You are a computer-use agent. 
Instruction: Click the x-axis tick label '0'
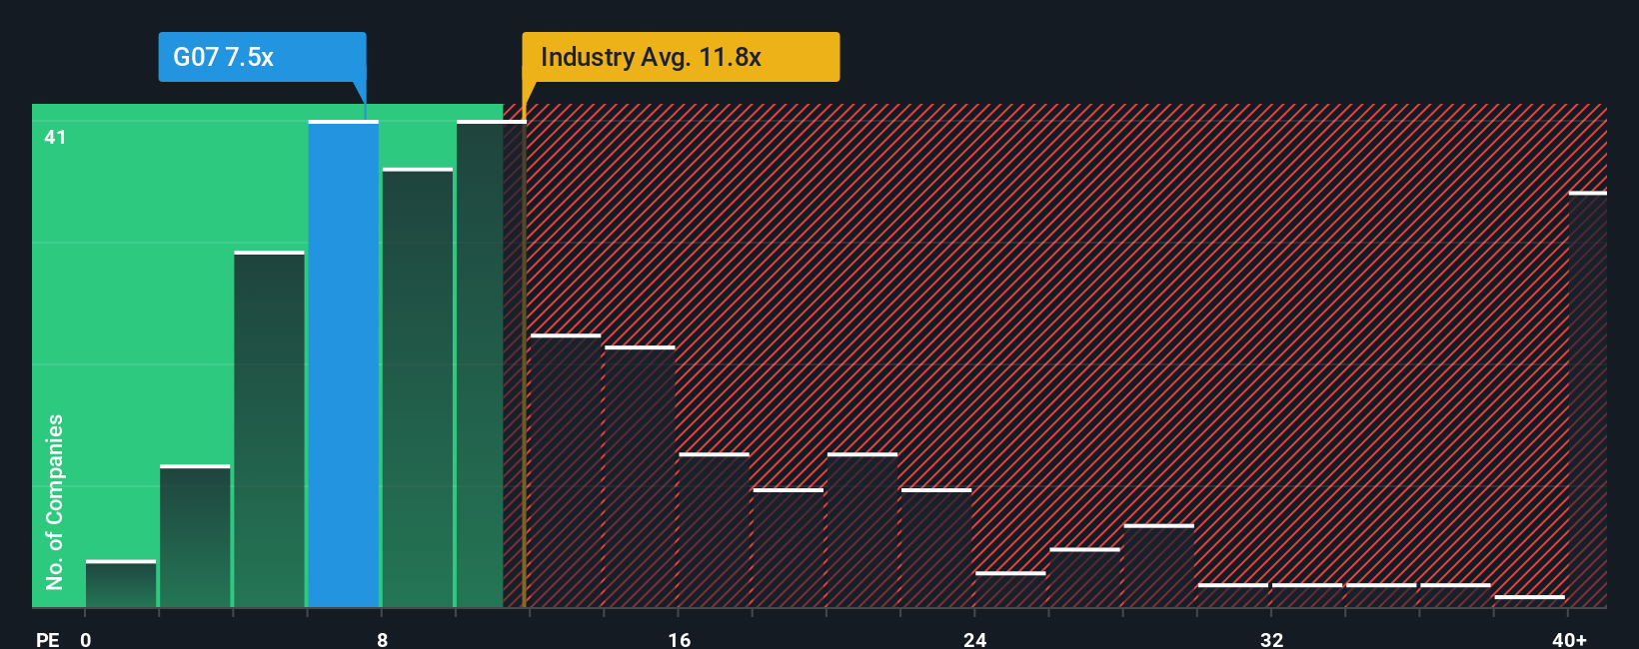(x=86, y=639)
